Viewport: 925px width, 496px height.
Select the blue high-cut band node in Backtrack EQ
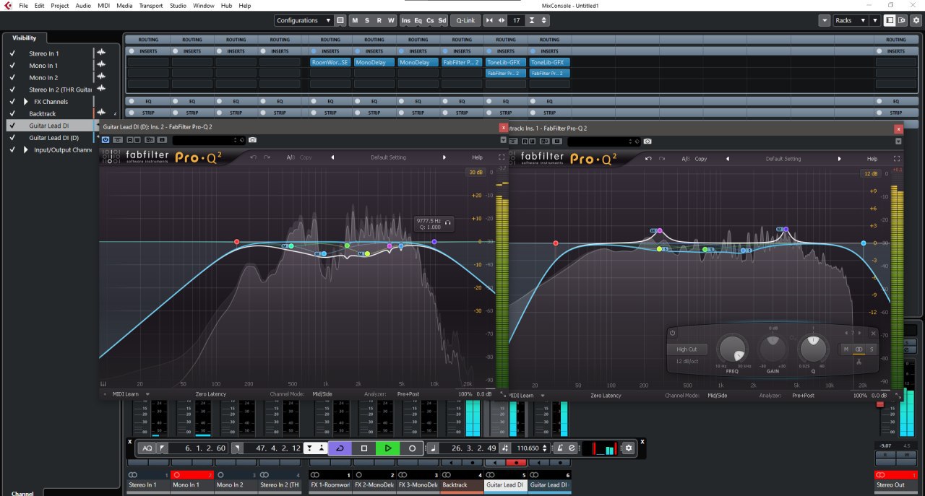(x=864, y=243)
